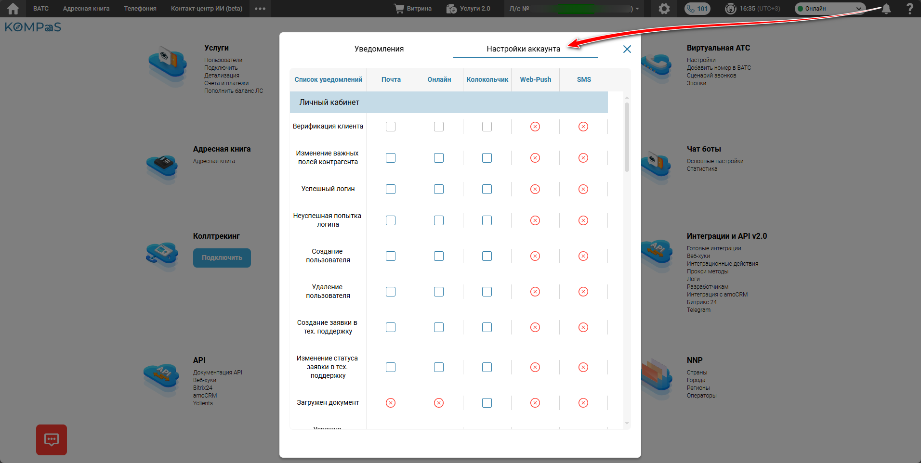Screen dimensions: 921x463
Task: Toggle Колокольчик for Удаление пользователя
Action: pos(487,292)
